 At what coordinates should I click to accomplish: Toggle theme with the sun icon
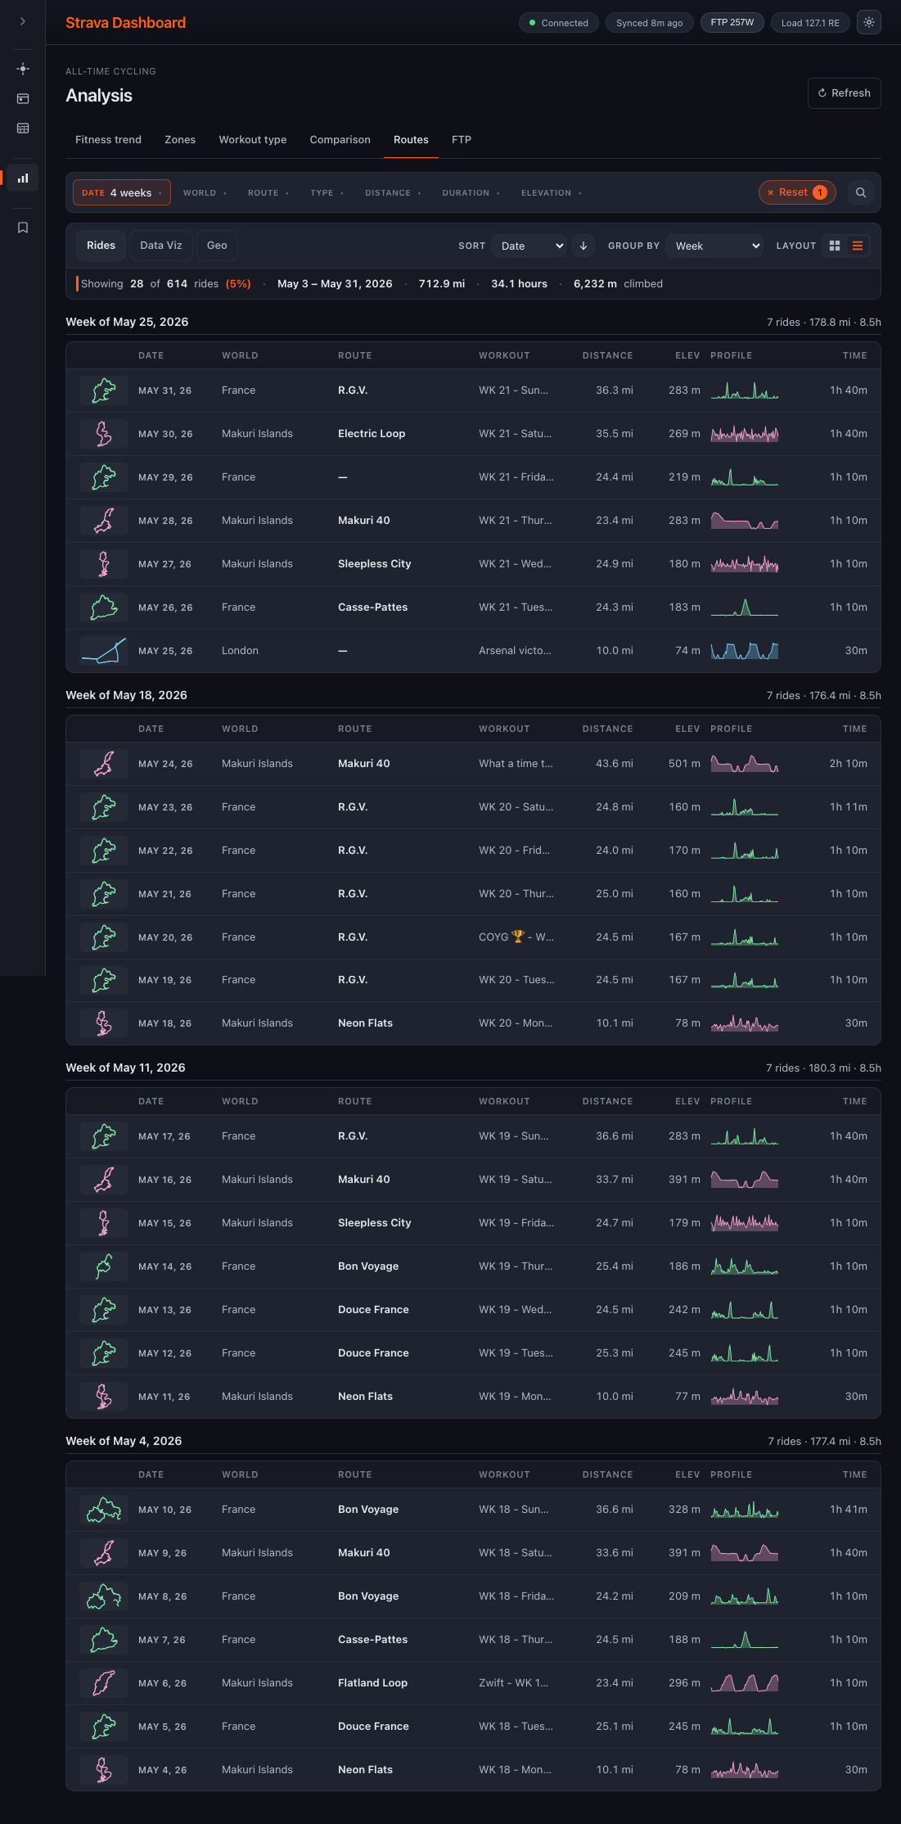pos(869,23)
